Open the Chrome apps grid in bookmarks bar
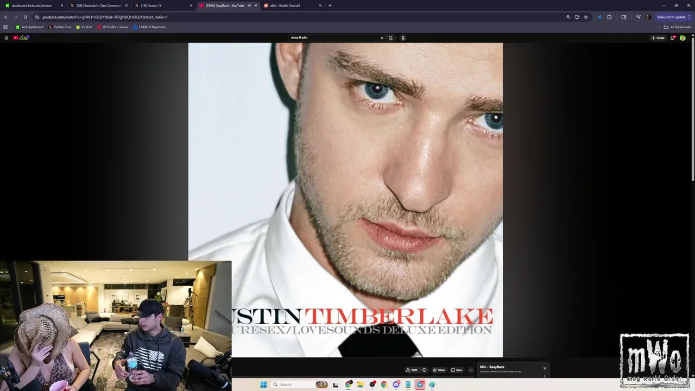Image resolution: width=695 pixels, height=391 pixels. click(5, 27)
